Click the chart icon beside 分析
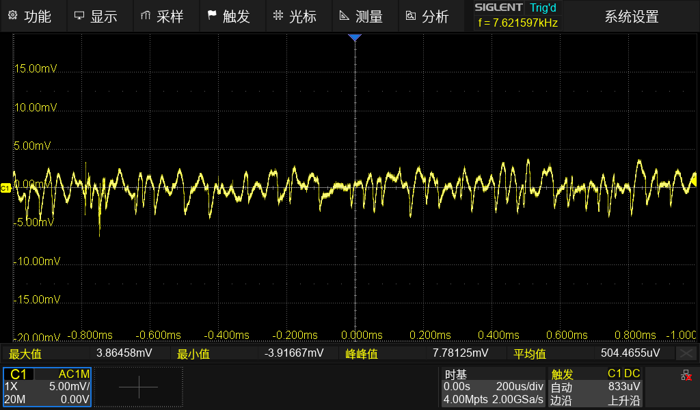 pos(410,16)
